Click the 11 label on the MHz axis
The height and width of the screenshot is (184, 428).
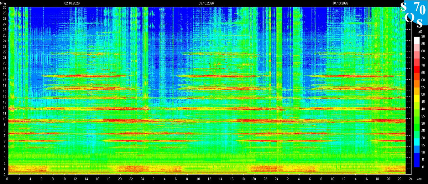pos(4,113)
